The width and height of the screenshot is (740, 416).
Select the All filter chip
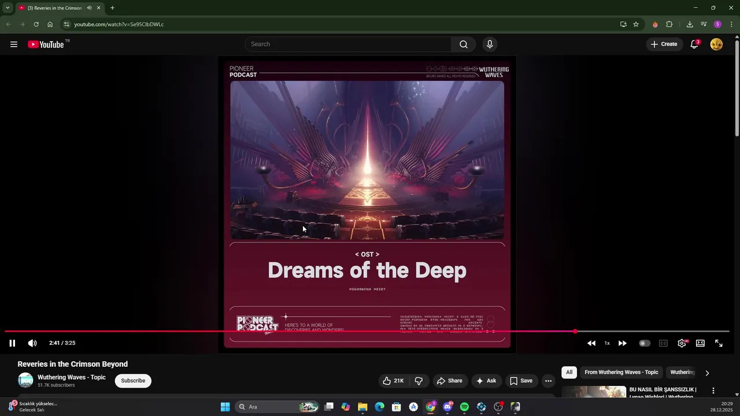point(569,373)
